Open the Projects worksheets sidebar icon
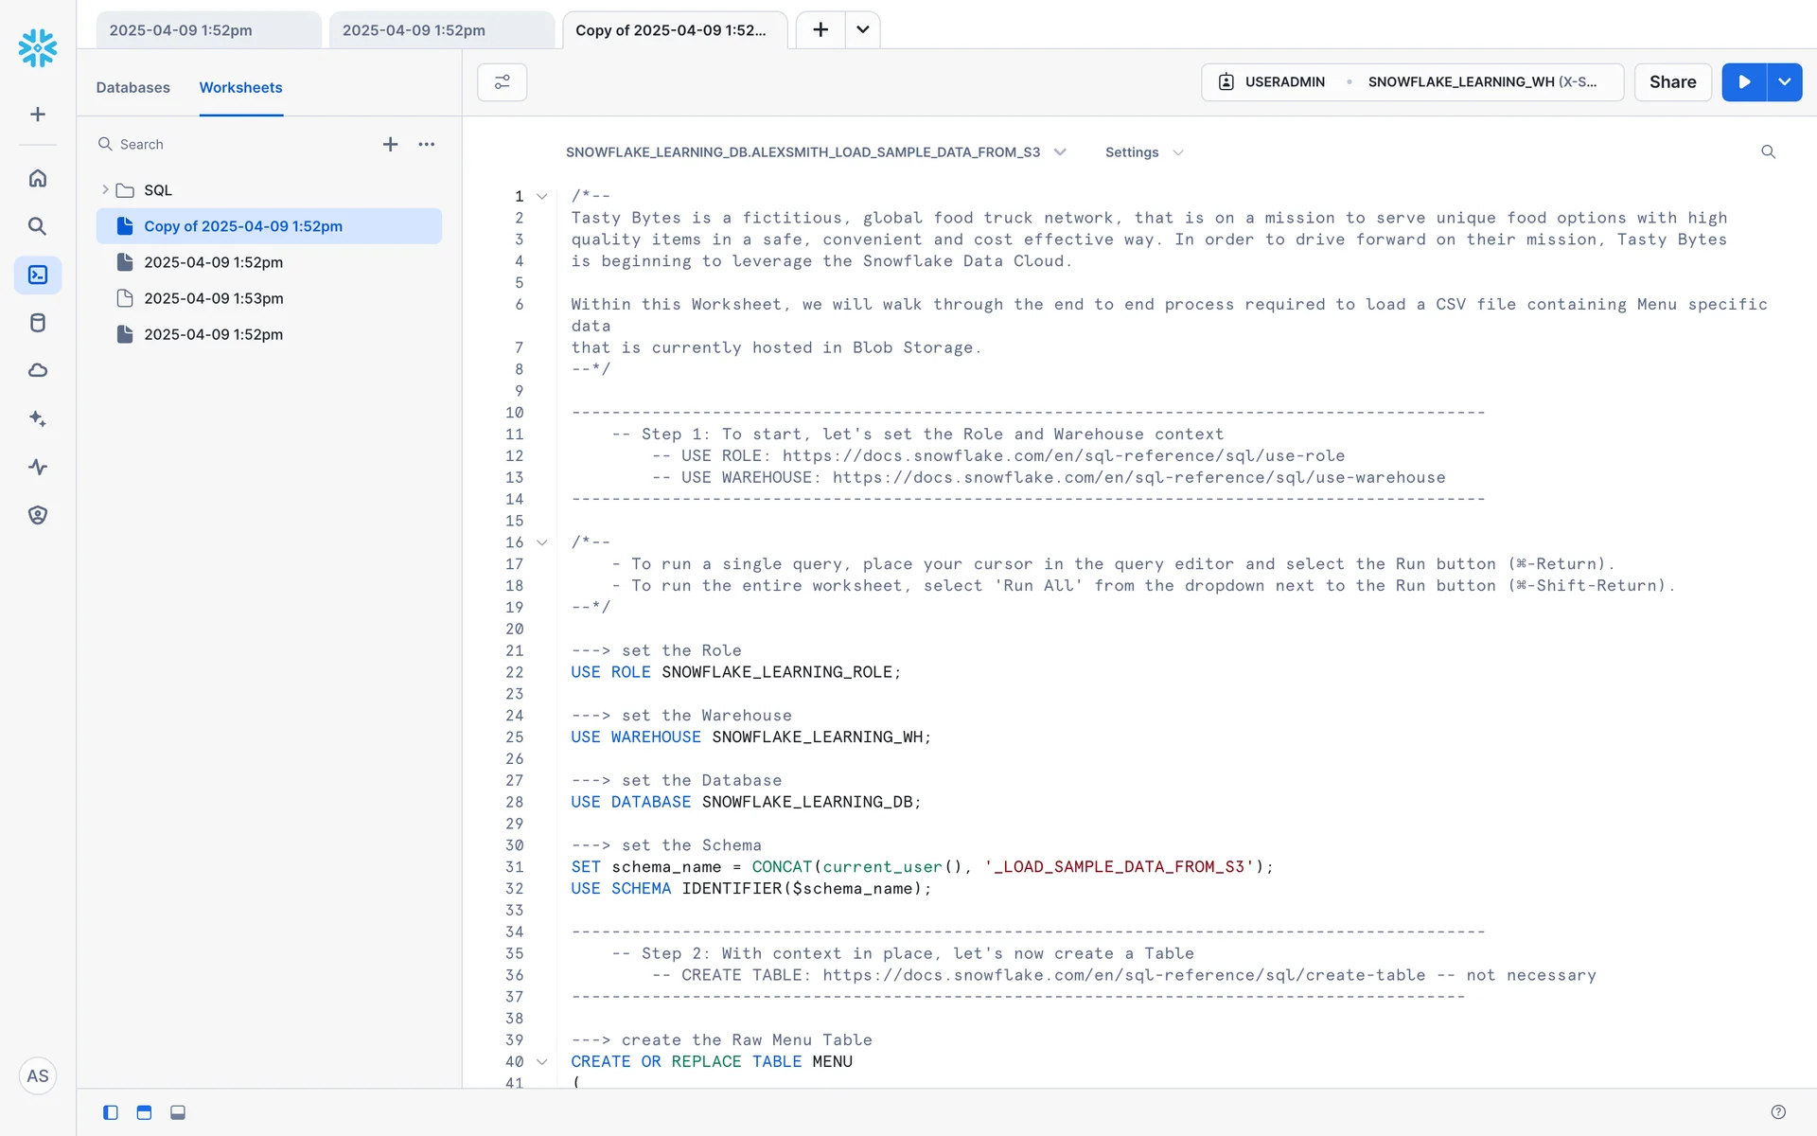Image resolution: width=1817 pixels, height=1136 pixels. pos(38,275)
